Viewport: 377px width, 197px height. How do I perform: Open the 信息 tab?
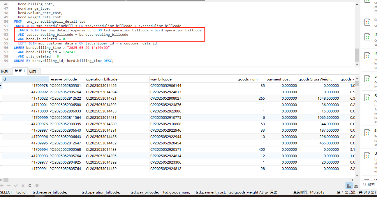[x=4, y=71]
